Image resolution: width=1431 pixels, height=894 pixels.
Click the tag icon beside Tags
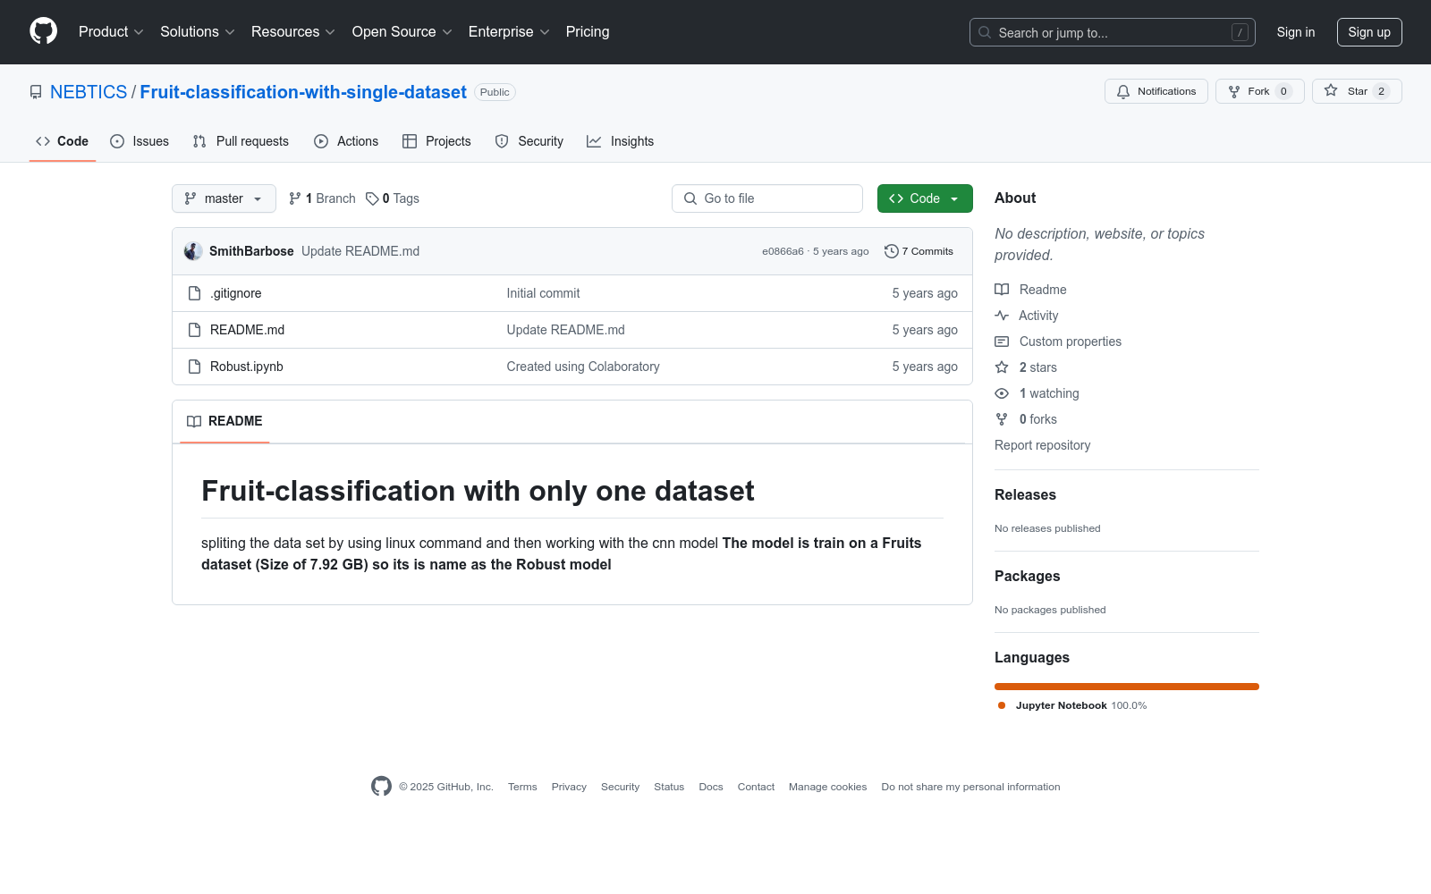click(372, 198)
